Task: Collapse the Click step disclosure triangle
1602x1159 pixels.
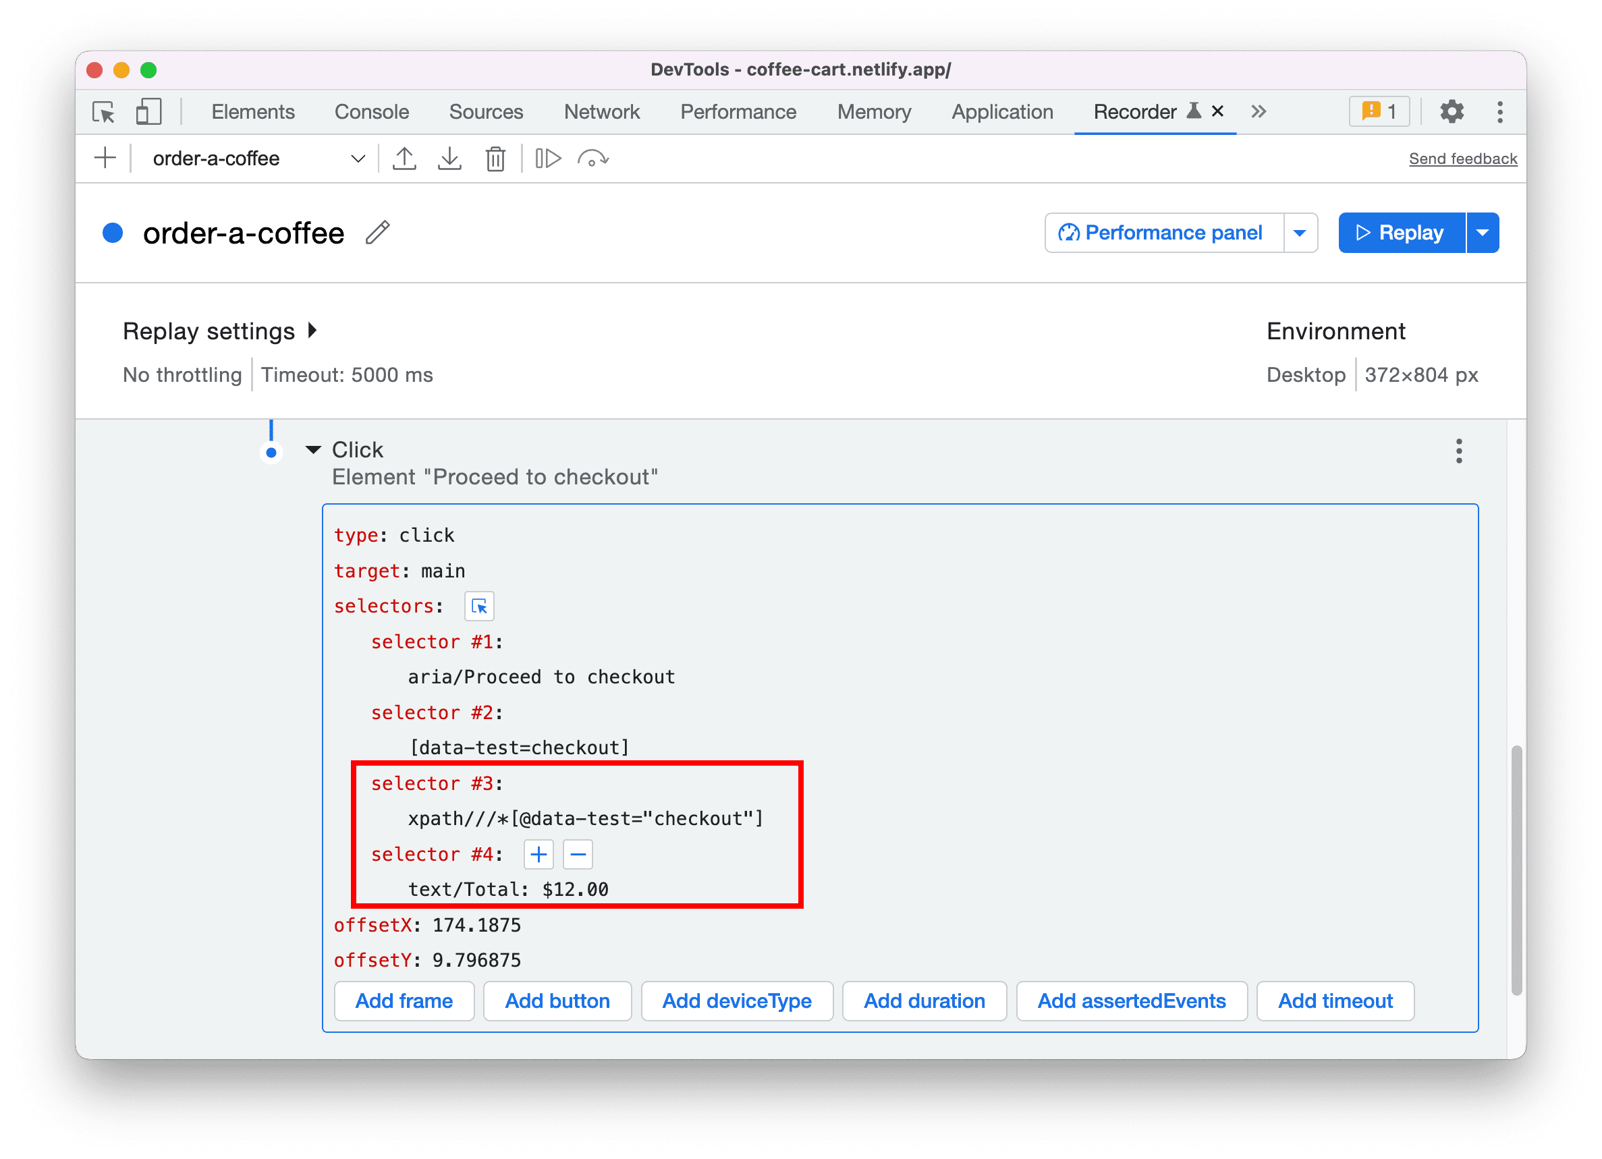Action: pyautogui.click(x=312, y=450)
